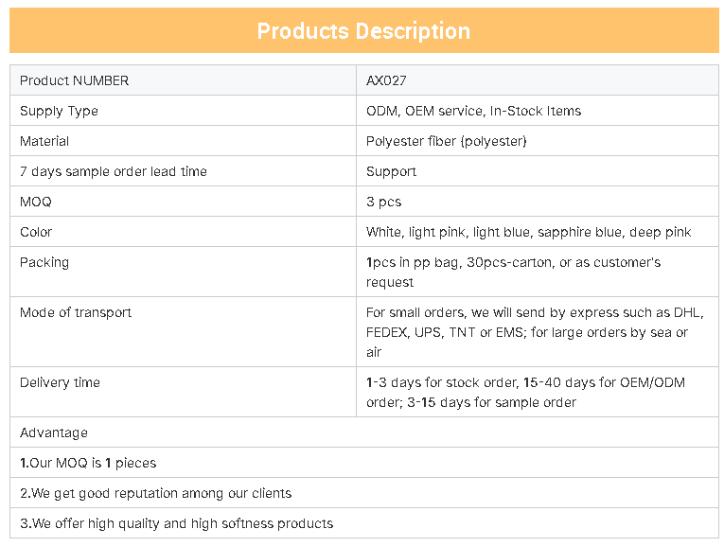
Task: Click the Our MOQ is 1 pieces row
Action: coord(364,463)
